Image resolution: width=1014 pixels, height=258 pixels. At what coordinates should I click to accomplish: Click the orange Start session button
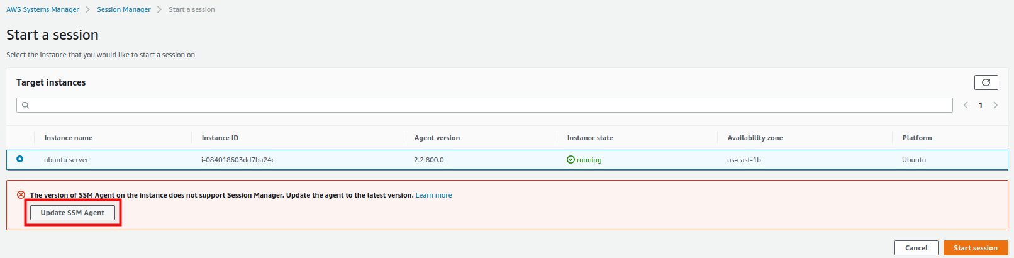click(975, 248)
